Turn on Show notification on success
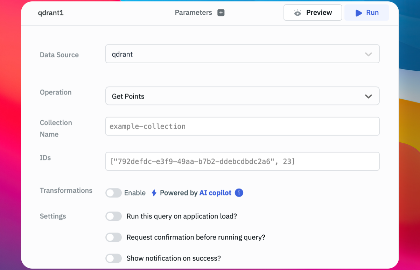This screenshot has width=420, height=270. pyautogui.click(x=114, y=258)
